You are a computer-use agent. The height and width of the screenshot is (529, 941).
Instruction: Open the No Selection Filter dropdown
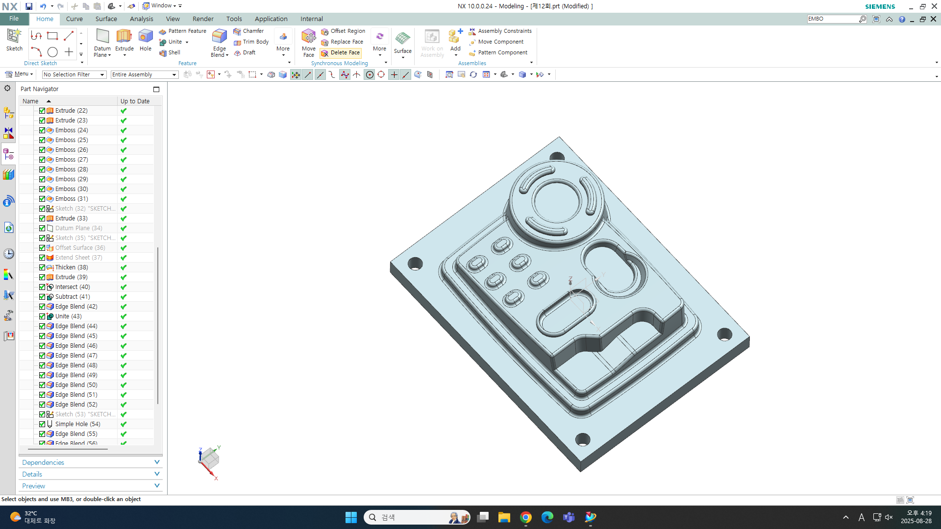click(74, 74)
